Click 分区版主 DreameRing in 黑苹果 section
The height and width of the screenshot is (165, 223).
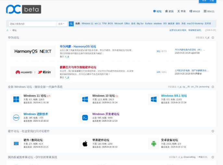190,157
